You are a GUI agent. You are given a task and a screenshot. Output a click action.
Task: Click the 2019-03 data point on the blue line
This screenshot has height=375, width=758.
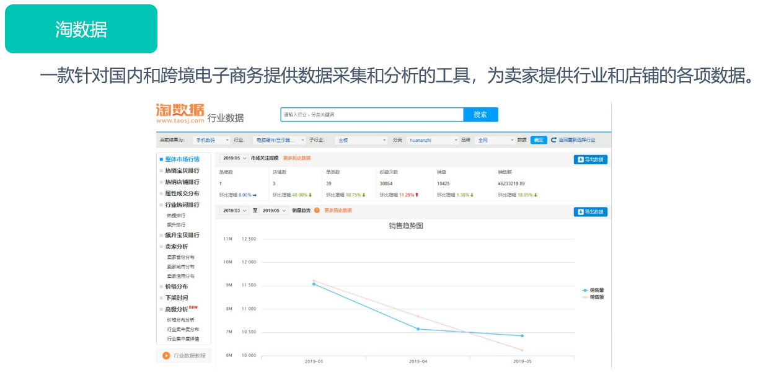pos(314,284)
